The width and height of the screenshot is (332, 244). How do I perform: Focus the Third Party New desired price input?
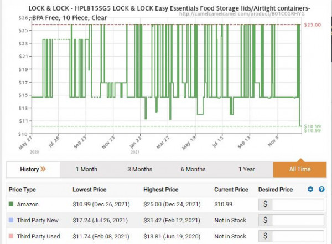pos(298,220)
